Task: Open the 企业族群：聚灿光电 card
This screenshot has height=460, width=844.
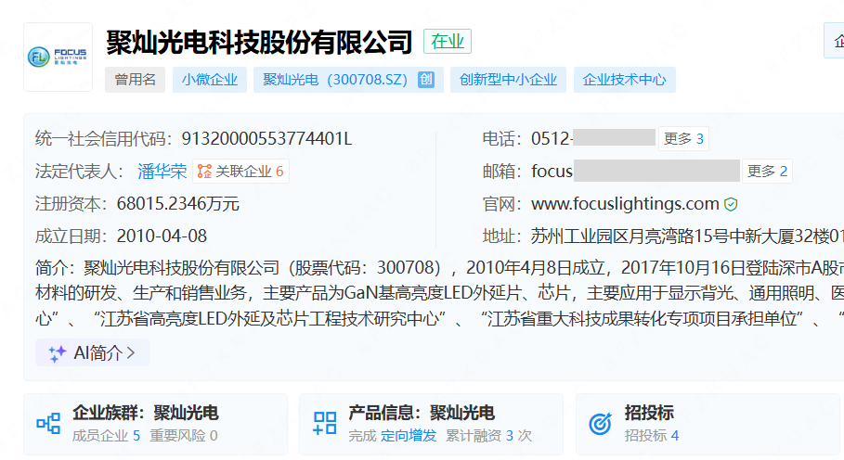Action: pos(156,425)
